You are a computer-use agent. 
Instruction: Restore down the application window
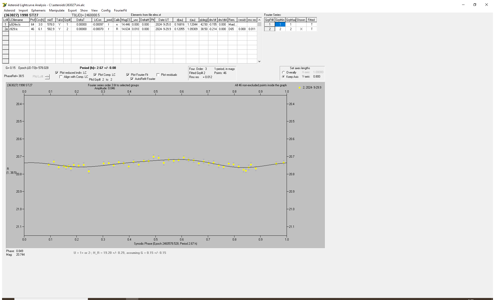pos(475,5)
